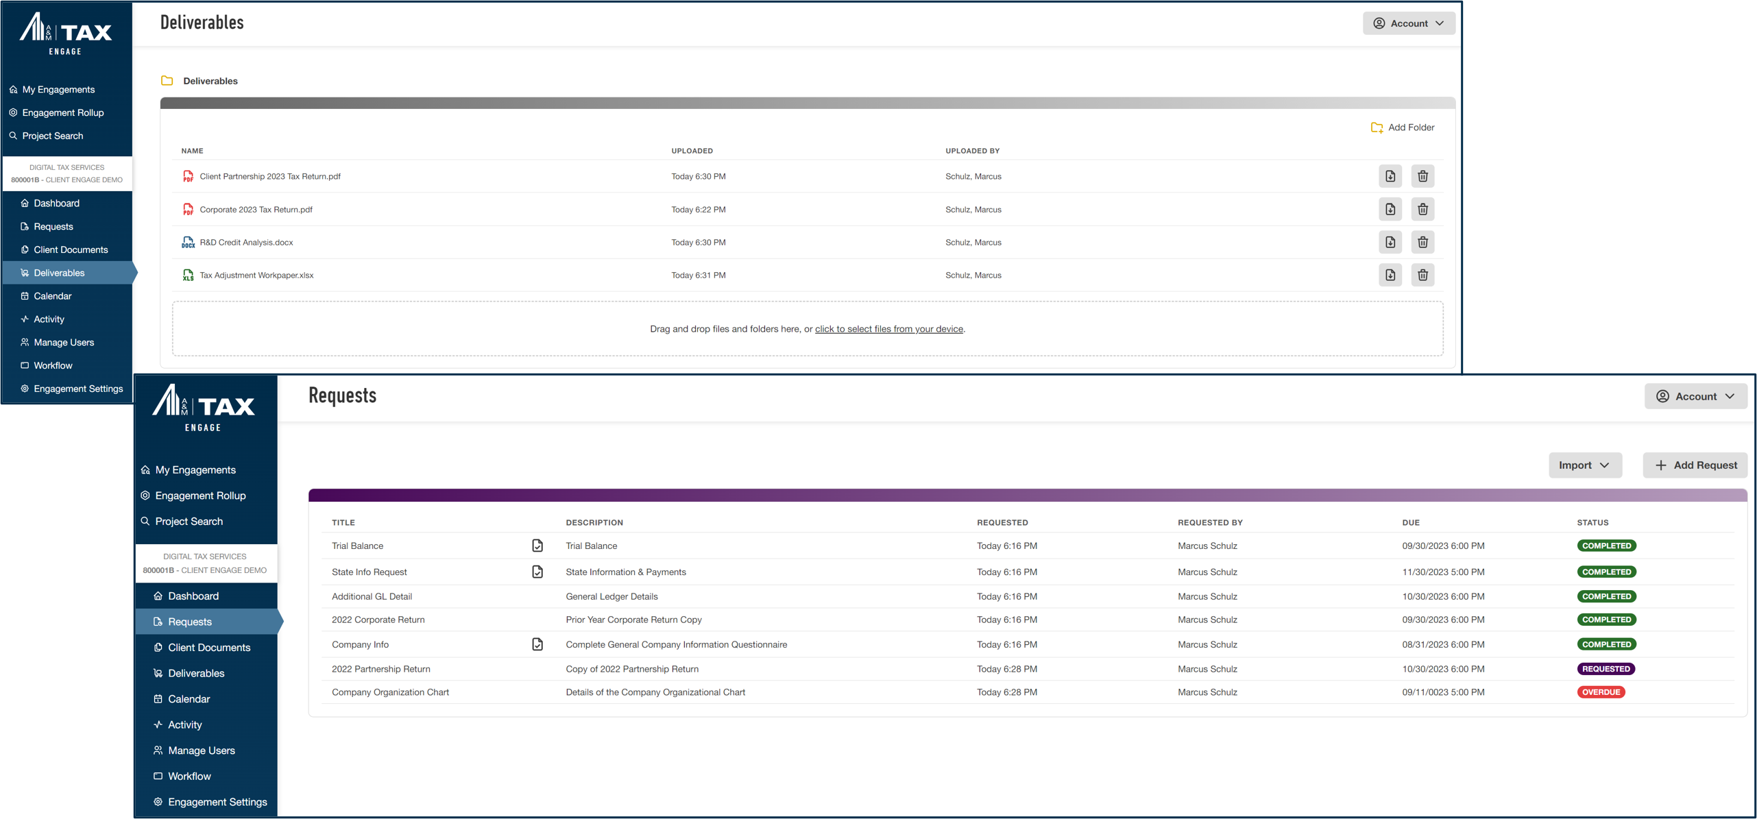The height and width of the screenshot is (819, 1757).
Task: Click the DOCX icon of R&D Credit Analysis
Action: pos(188,242)
